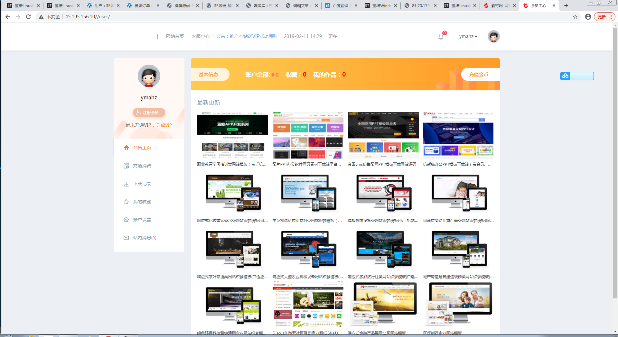Expand the ymahz username dropdown

pyautogui.click(x=468, y=36)
